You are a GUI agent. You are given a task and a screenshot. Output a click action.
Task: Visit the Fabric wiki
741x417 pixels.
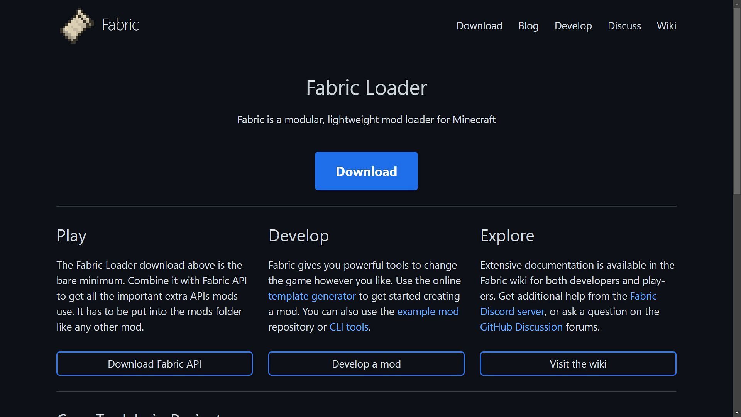(578, 363)
